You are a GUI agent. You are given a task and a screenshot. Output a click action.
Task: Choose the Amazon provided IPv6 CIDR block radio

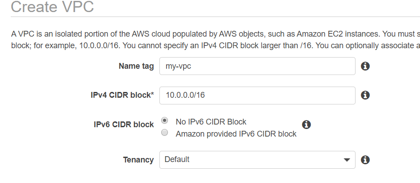click(x=165, y=133)
